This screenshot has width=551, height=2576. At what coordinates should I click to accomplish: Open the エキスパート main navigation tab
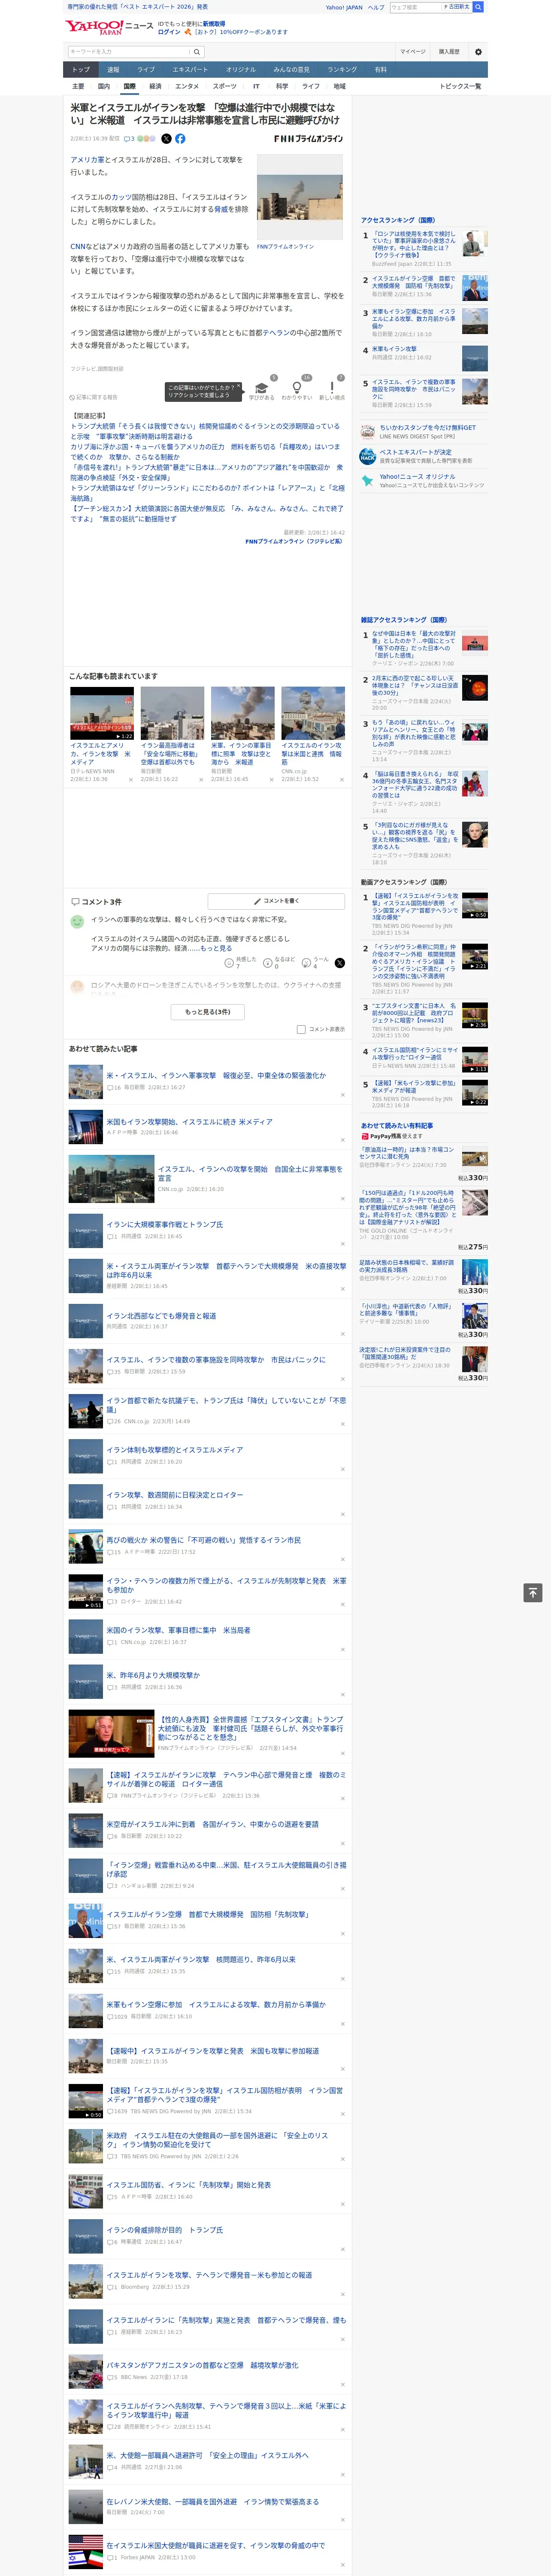pyautogui.click(x=190, y=70)
